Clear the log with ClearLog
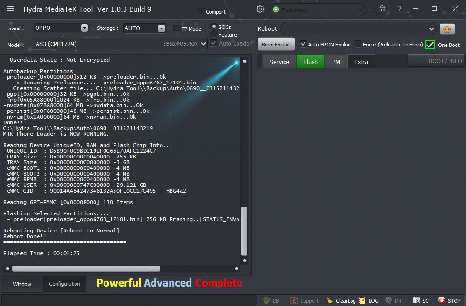This screenshot has width=466, height=306. tap(341, 300)
